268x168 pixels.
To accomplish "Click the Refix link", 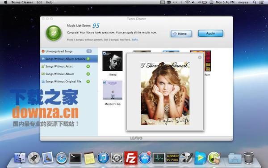I will point(135,39).
